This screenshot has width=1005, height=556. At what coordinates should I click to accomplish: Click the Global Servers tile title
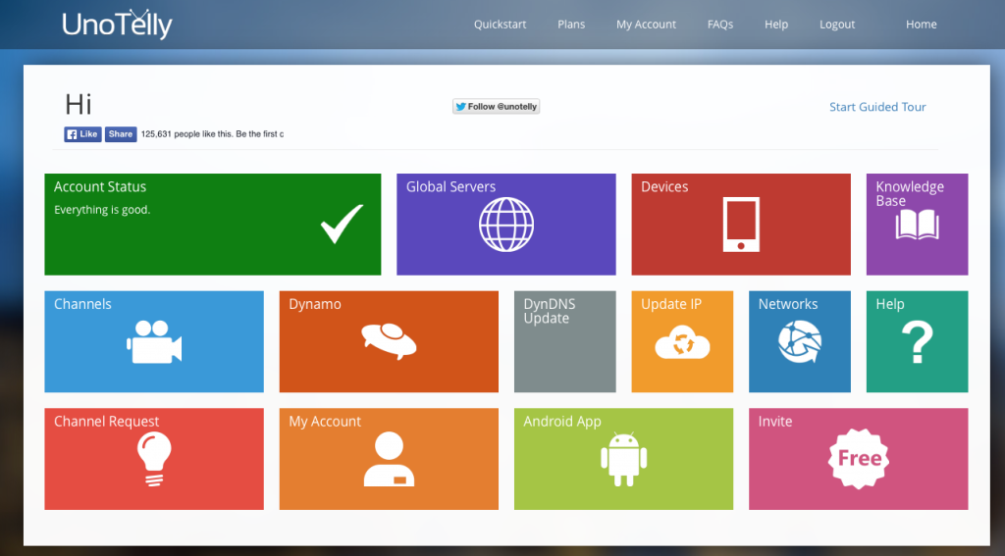pos(450,186)
